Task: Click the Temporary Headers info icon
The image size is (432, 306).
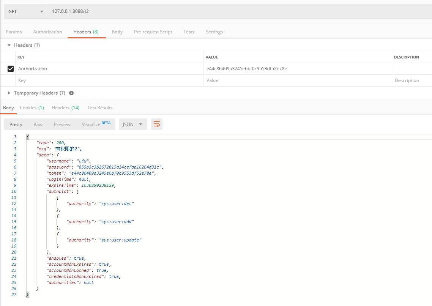Action: (71, 93)
